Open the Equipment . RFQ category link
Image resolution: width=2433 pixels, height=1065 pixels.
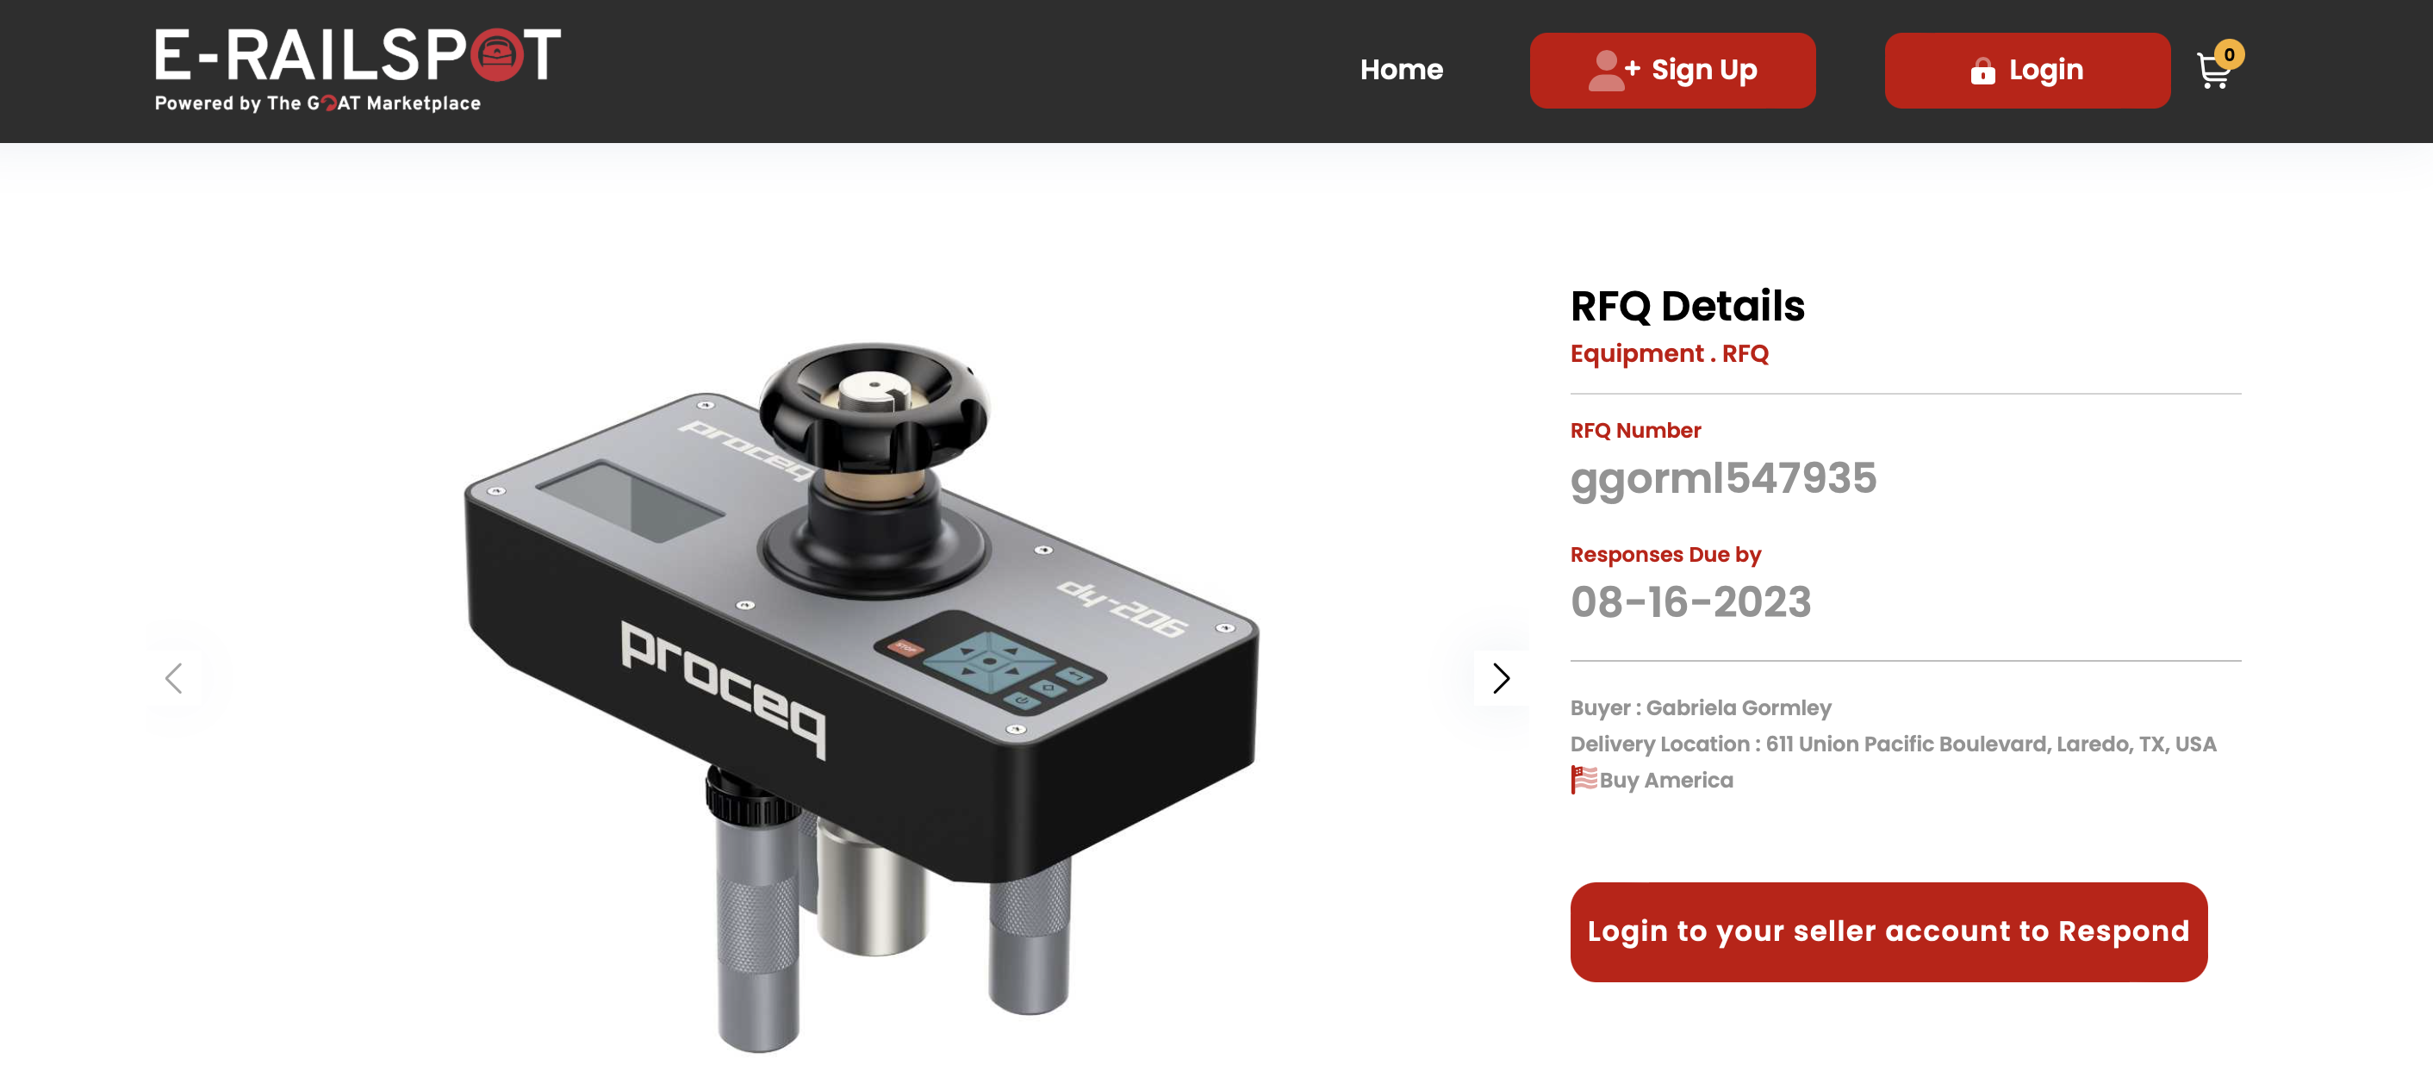click(x=1669, y=353)
